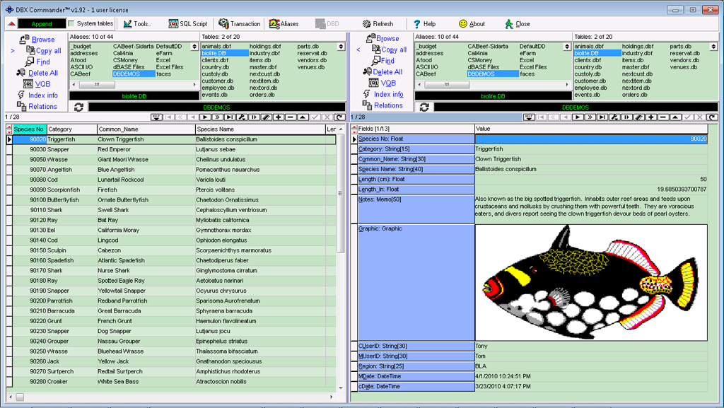Open the Aliases manager
The width and height of the screenshot is (724, 408).
[x=284, y=23]
